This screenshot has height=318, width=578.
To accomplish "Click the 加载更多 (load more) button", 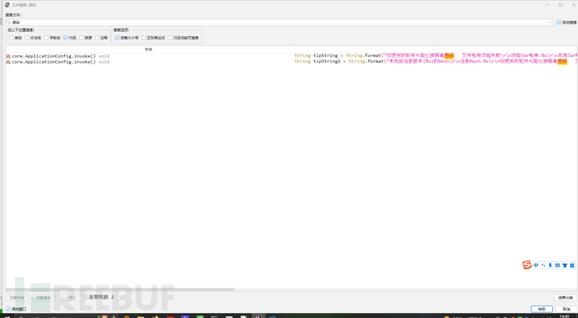I will tap(44, 297).
